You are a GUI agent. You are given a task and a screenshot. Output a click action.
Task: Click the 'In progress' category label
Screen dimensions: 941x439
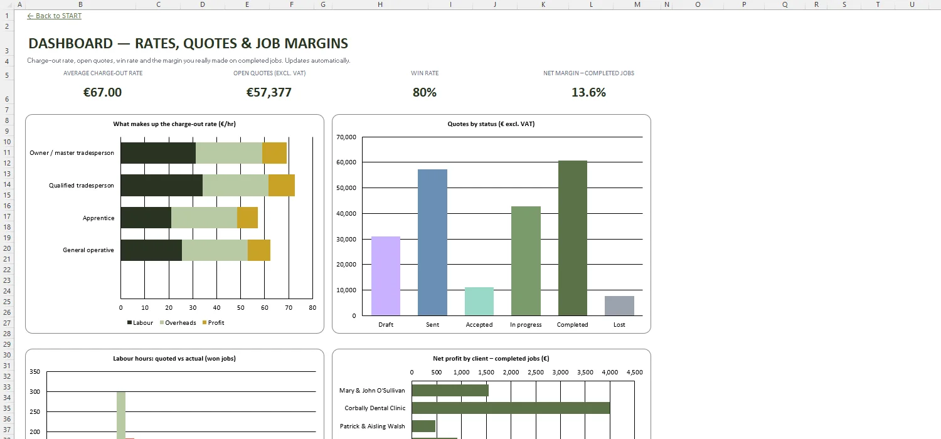click(526, 325)
